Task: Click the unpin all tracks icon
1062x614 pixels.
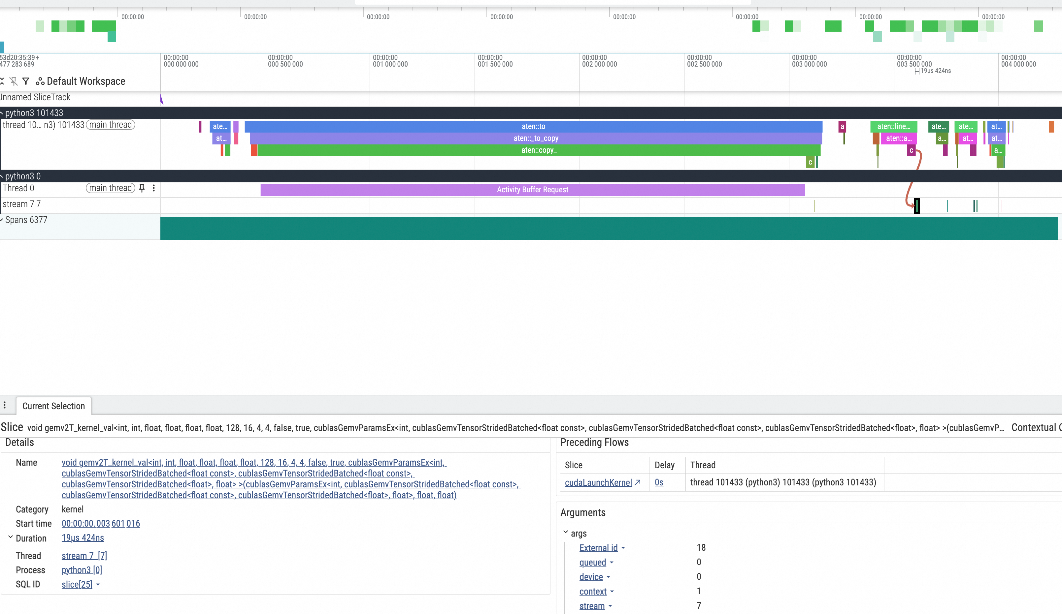Action: coord(14,81)
